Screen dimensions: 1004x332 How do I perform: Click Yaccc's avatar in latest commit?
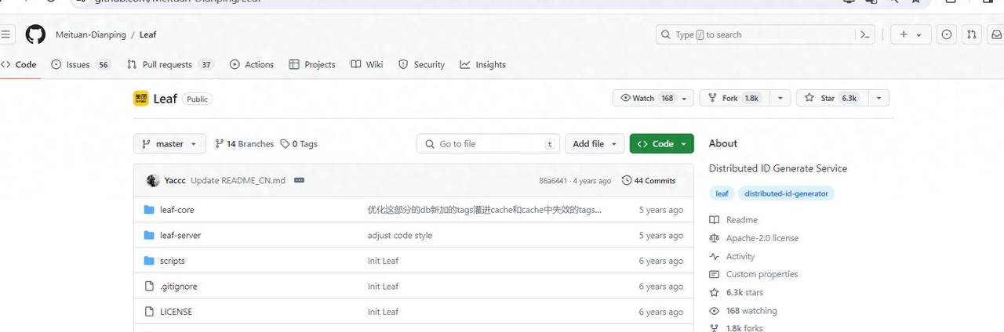153,181
